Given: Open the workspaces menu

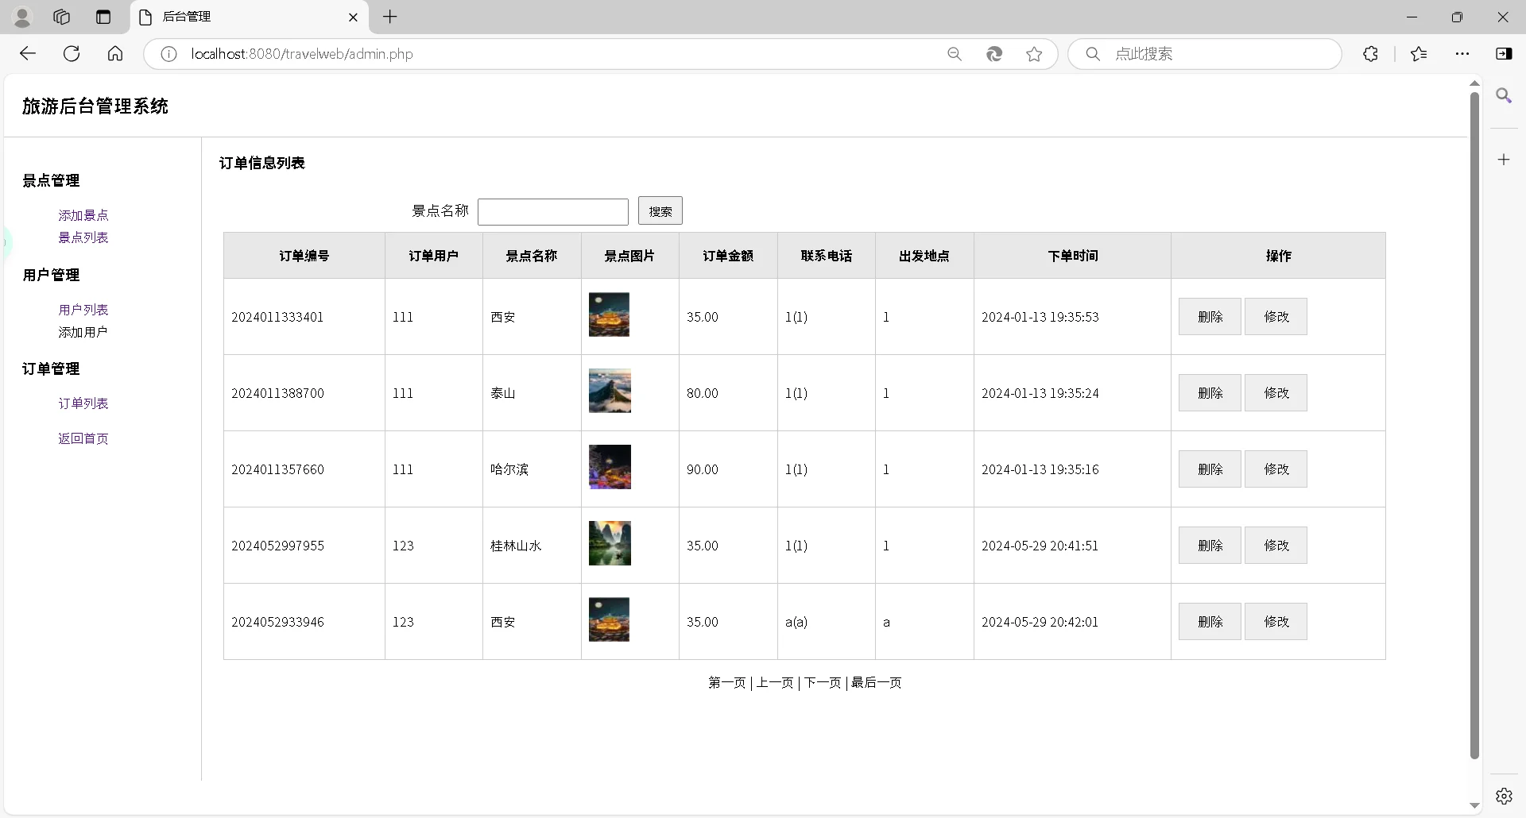Looking at the screenshot, I should point(62,17).
